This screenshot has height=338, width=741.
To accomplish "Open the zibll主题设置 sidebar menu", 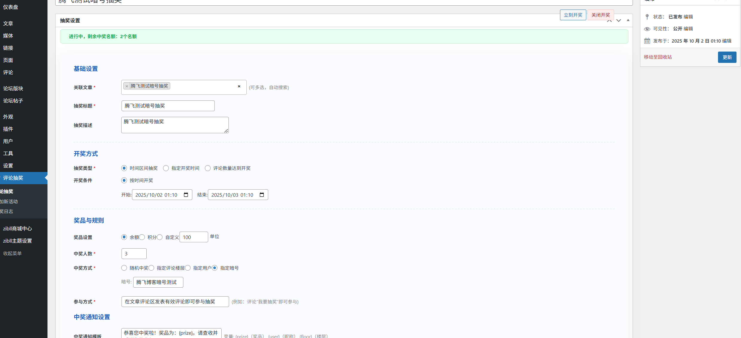I will [17, 241].
